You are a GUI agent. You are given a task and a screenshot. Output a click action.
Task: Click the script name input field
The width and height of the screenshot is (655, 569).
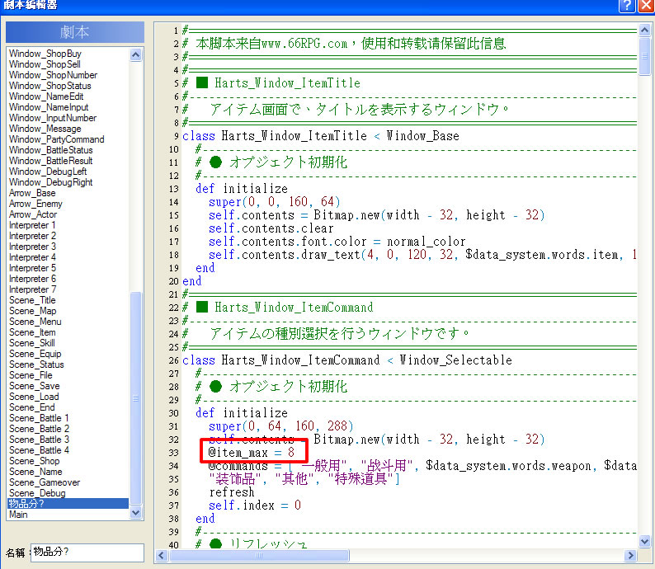(x=87, y=553)
